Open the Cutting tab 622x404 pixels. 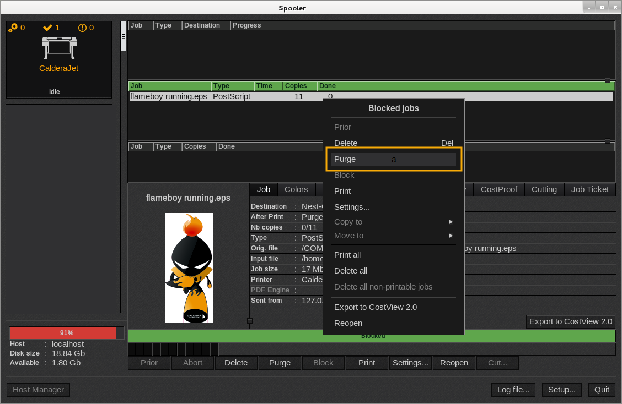click(544, 189)
